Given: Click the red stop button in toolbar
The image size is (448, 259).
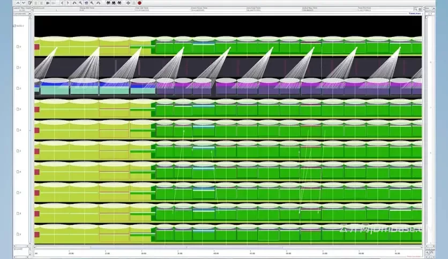Looking at the screenshot, I should click(x=139, y=3).
